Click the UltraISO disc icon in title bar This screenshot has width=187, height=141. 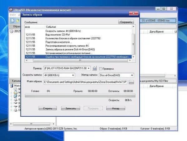point(11,10)
